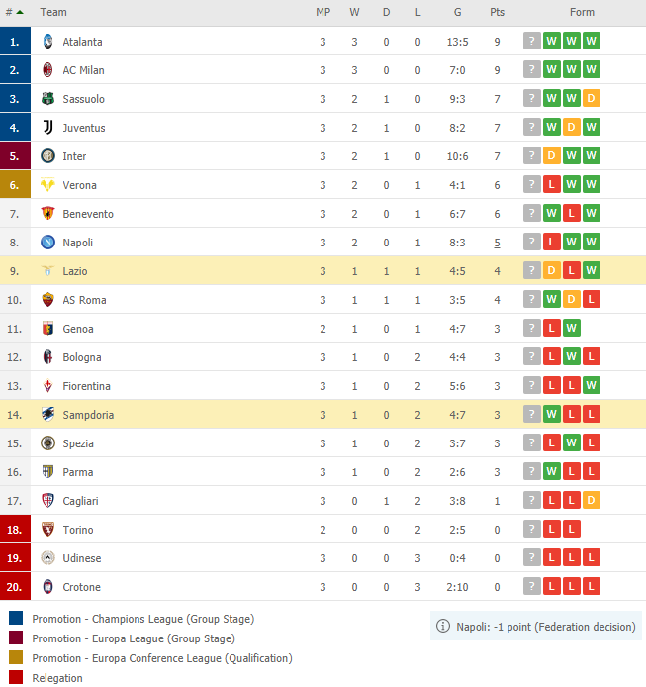Click the info icon beside Napoli point deduction
The height and width of the screenshot is (687, 646).
(443, 626)
